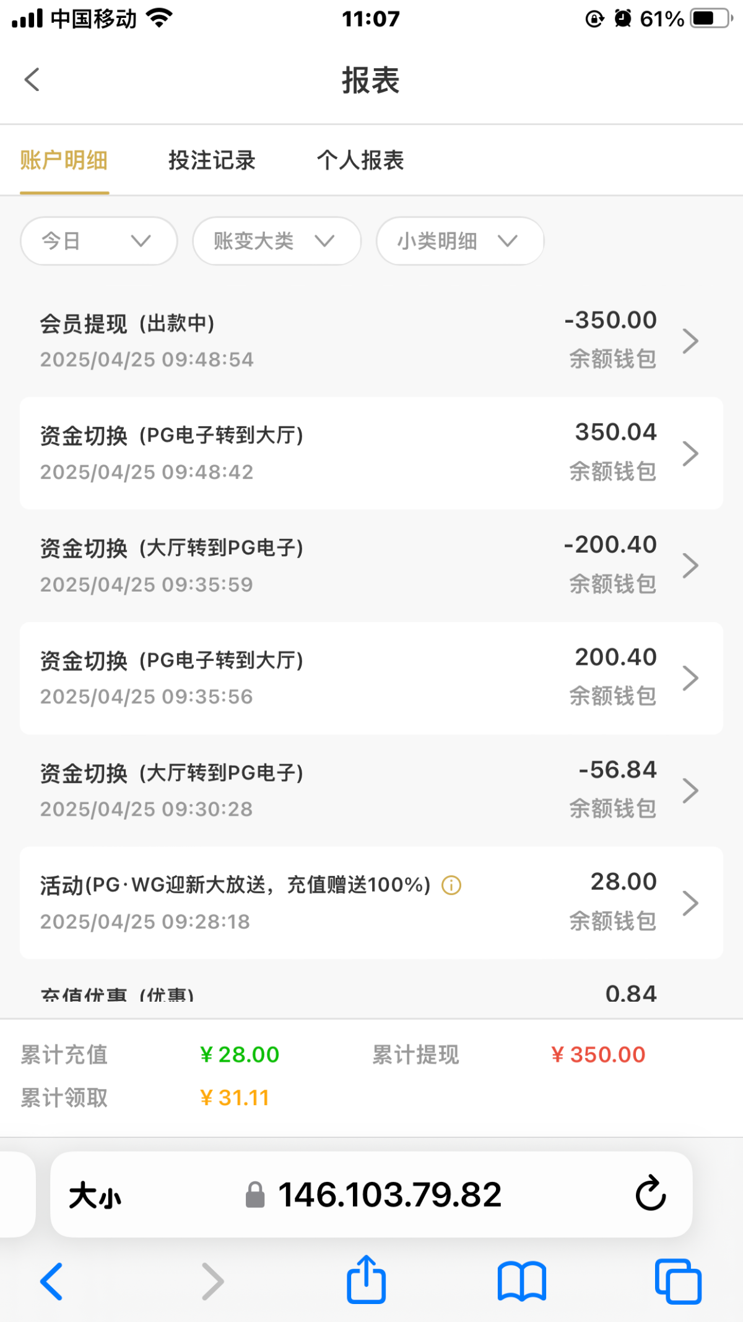743x1322 pixels.
Task: Open the 小类明细 filter dropdown
Action: coord(459,241)
